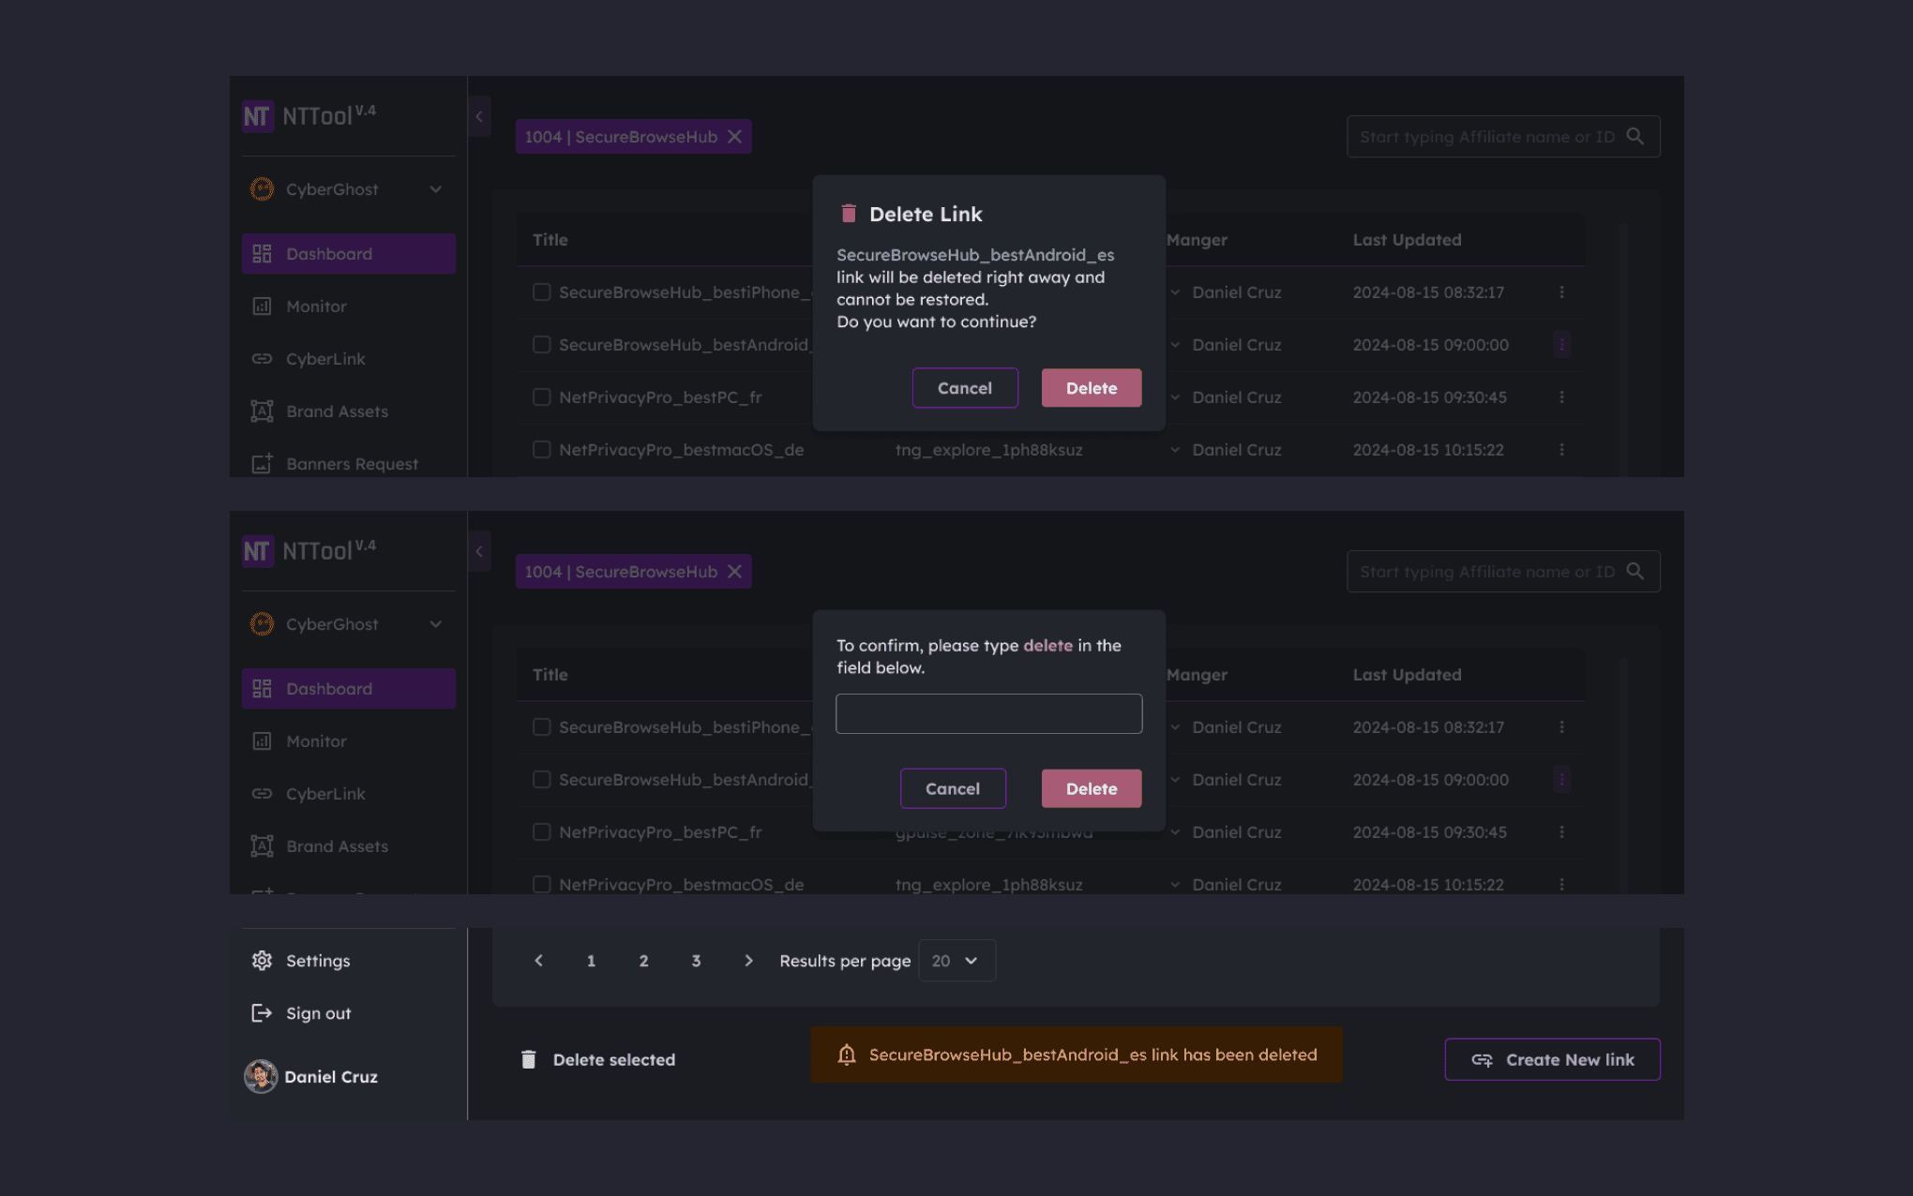Check NetPrivacyPro_bestmacOS_de checkbox in top table
Image resolution: width=1913 pixels, height=1196 pixels.
pos(541,450)
